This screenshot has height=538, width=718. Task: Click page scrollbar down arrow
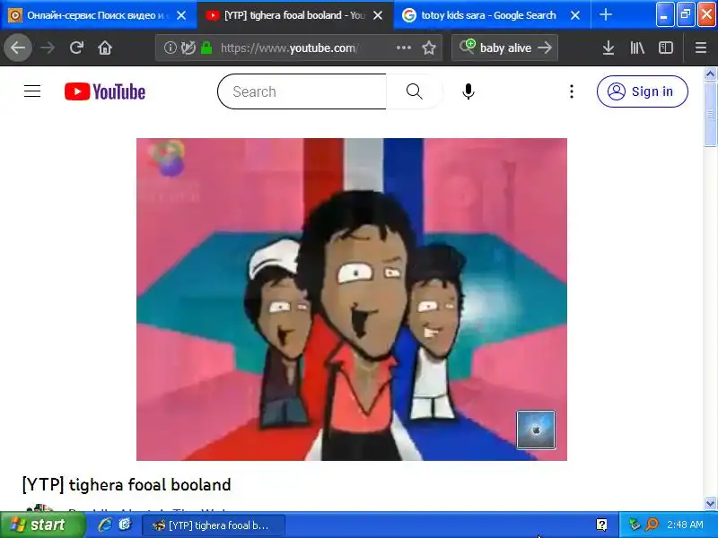pos(710,503)
